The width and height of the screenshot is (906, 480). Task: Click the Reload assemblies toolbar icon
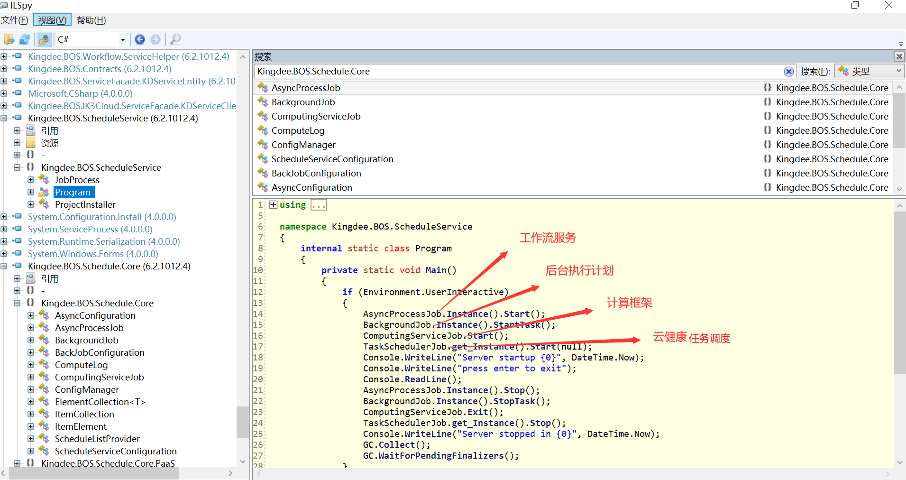(25, 39)
